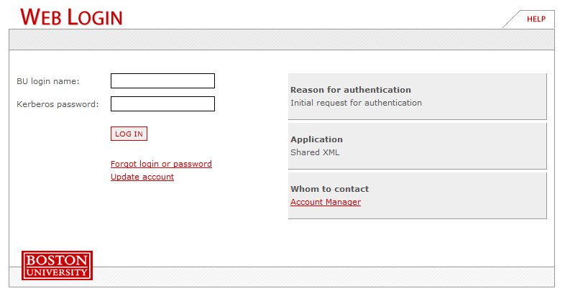Focus the BU login name field
Screen dimensions: 565x291
[x=162, y=80]
